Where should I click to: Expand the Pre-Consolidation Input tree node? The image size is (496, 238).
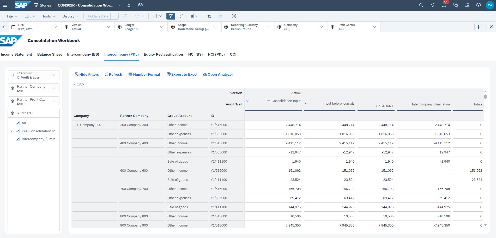click(x=11, y=131)
